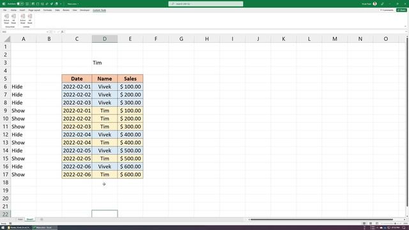This screenshot has height=230, width=409.
Task: Switch to Page Layout view in status bar
Action: point(371,224)
